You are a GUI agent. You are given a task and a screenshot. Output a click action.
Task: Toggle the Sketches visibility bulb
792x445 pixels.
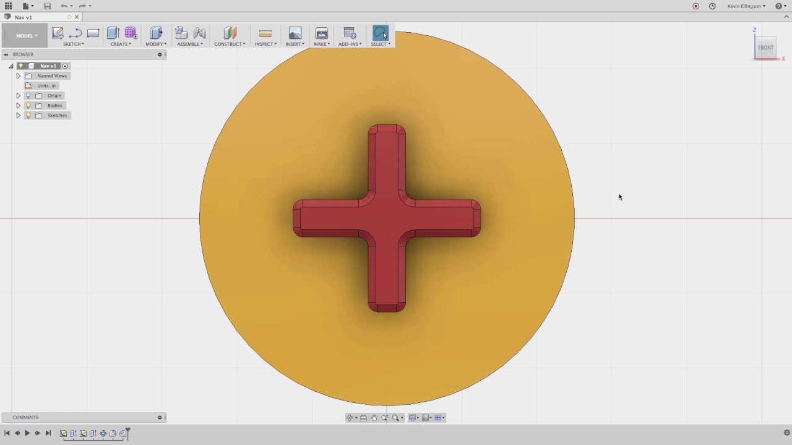[28, 116]
